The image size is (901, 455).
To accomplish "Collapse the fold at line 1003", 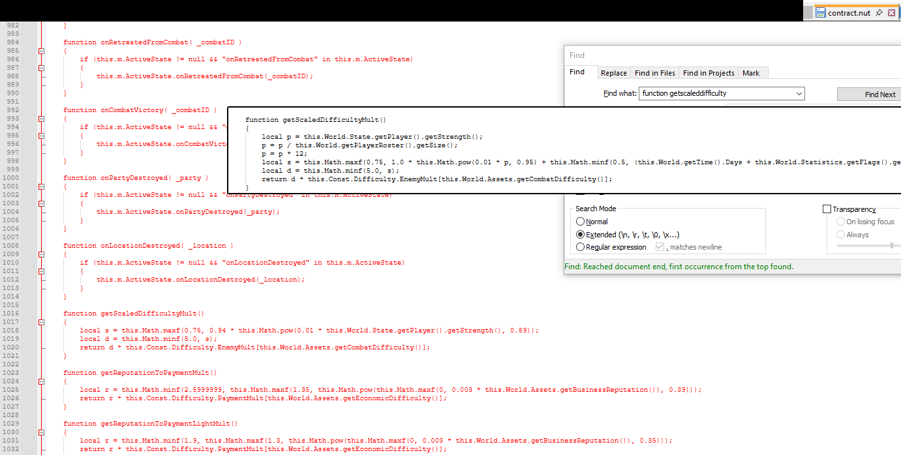I will (x=40, y=203).
